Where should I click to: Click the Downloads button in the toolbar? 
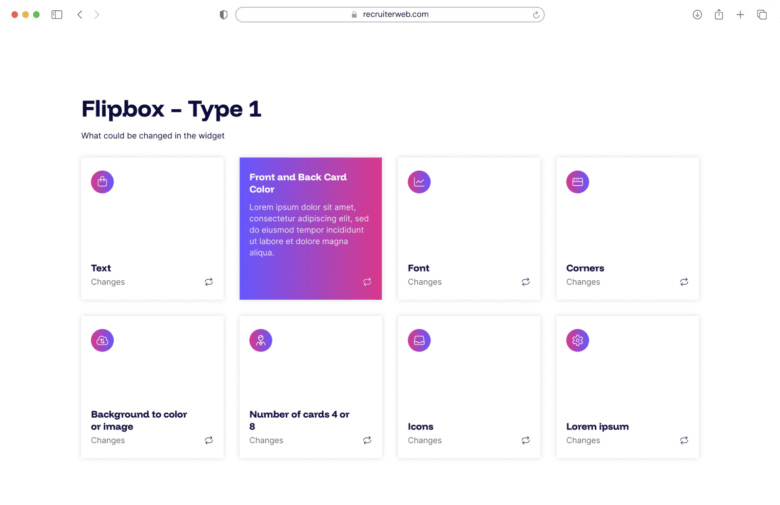coord(697,14)
